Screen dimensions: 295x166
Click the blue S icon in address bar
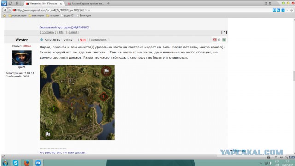click(283, 10)
